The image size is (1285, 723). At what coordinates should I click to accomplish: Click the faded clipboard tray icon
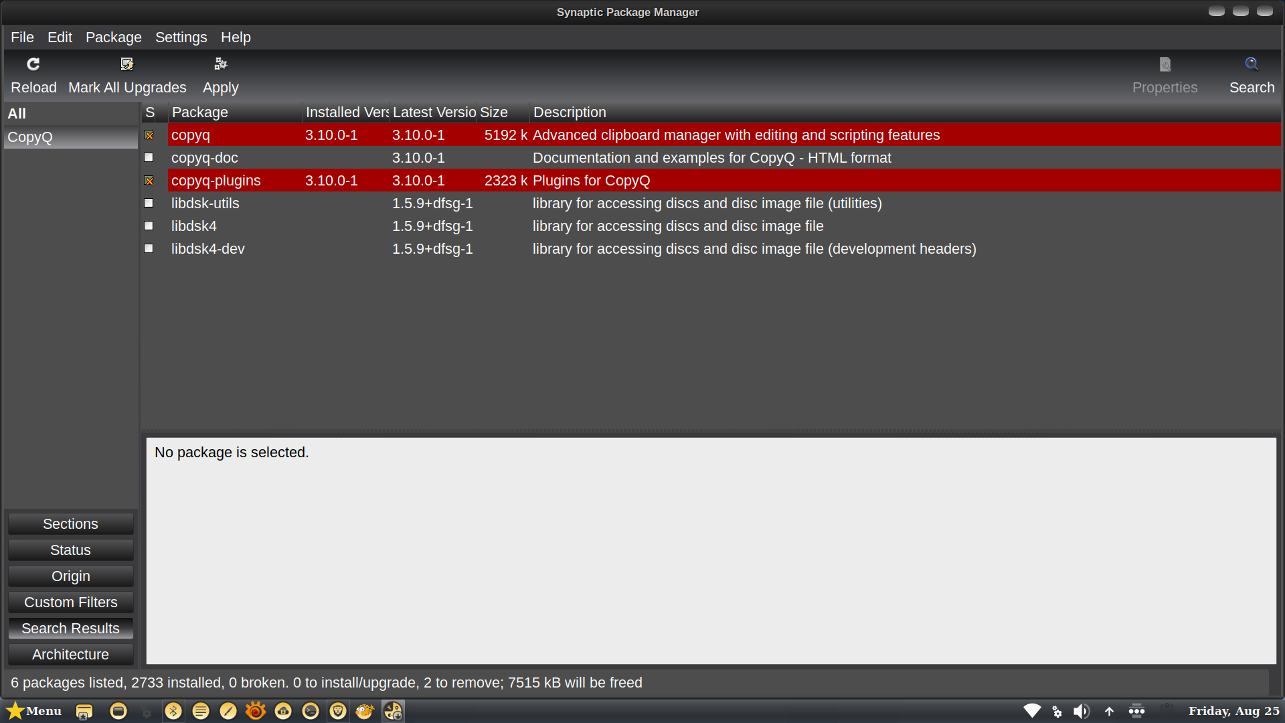[x=1166, y=709]
